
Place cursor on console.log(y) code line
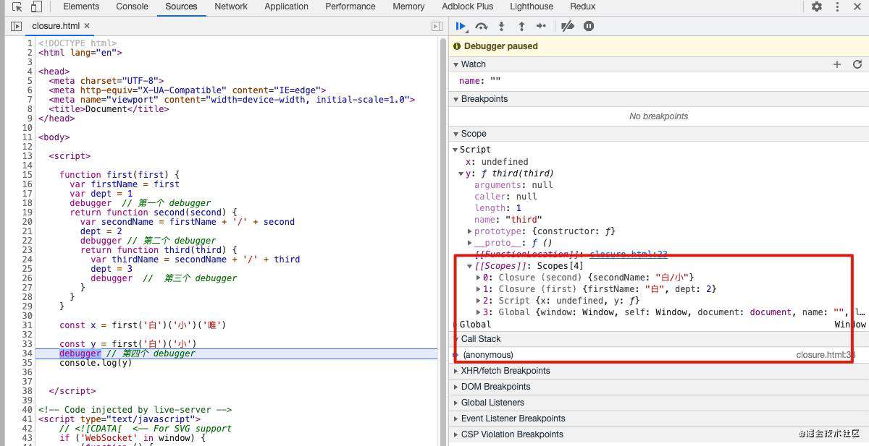point(96,363)
